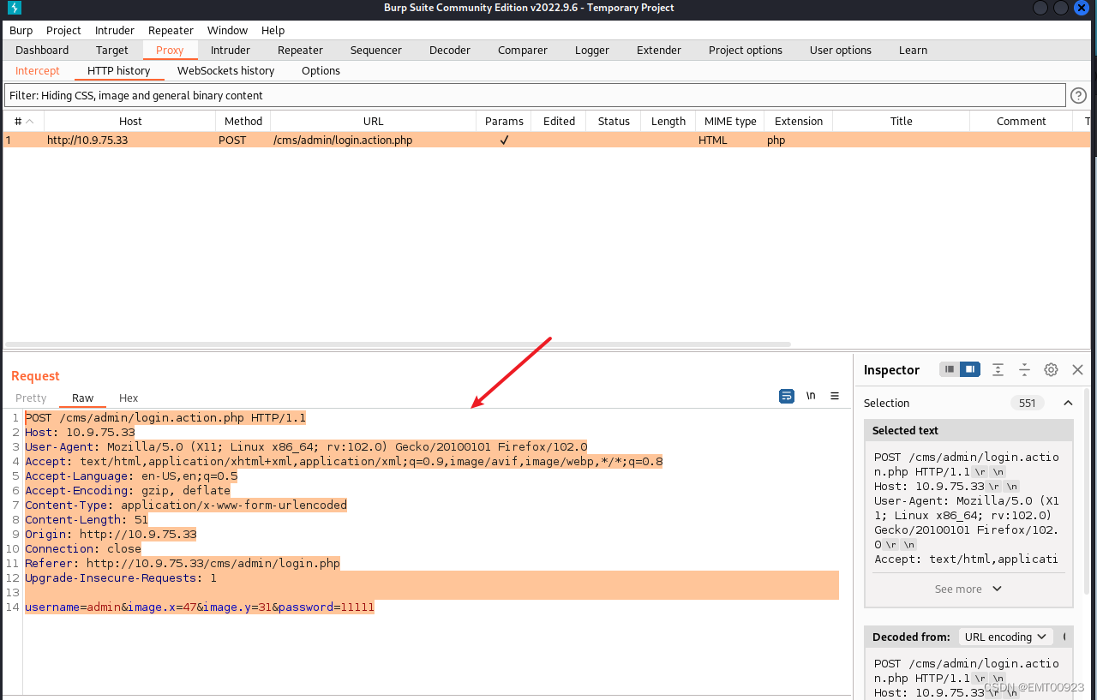Select the HTTP history sub-tab
This screenshot has height=700, width=1097.
click(118, 70)
